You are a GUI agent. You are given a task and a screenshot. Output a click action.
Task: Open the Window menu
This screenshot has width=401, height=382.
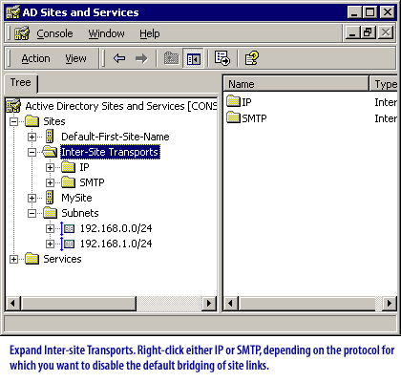click(106, 33)
